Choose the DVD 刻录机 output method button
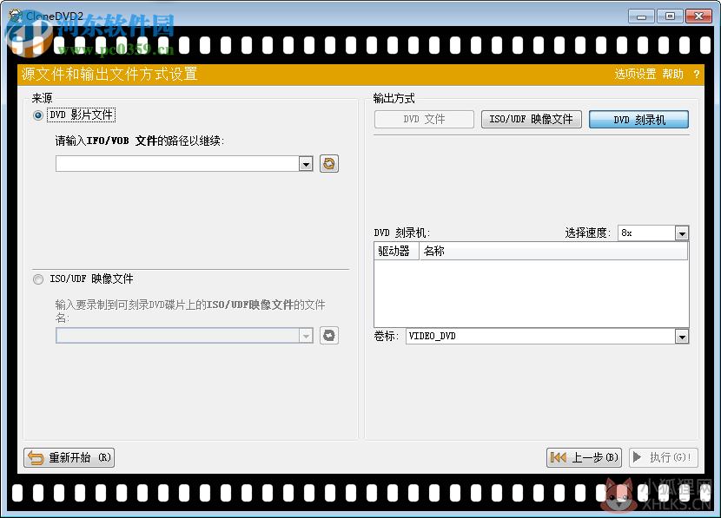Image resolution: width=721 pixels, height=518 pixels. click(x=639, y=120)
